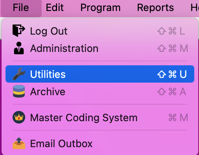Select the highlighted Utilities menu item
The width and height of the screenshot is (199, 155).
(x=100, y=74)
